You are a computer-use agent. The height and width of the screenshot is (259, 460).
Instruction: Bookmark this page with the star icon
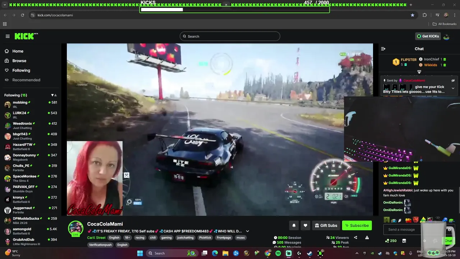tap(413, 15)
